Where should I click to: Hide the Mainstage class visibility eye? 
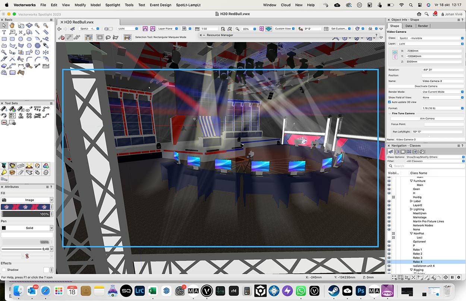389,217
